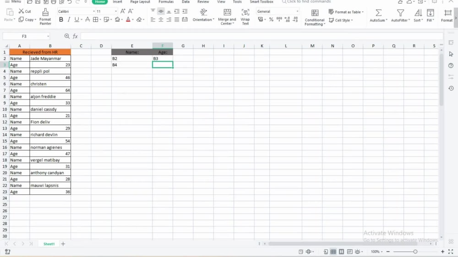The image size is (458, 257).
Task: Apply the fill color bucket
Action: point(117,20)
